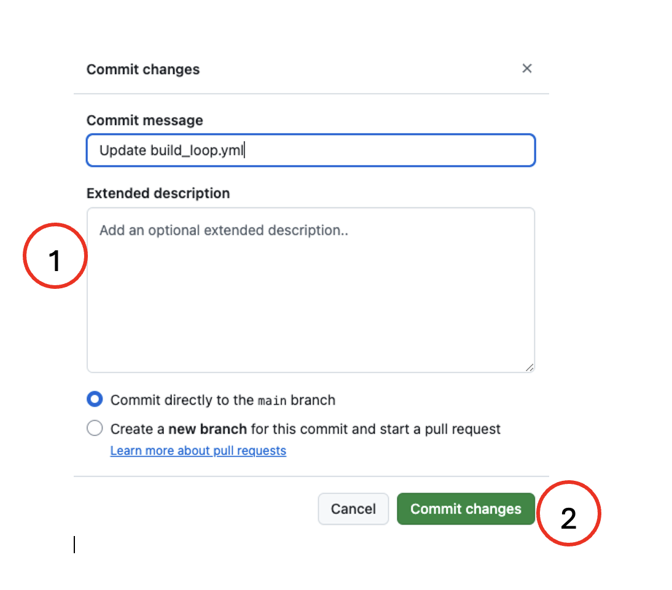Click the red circled annotation marker 1
Image resolution: width=672 pixels, height=590 pixels.
(55, 256)
